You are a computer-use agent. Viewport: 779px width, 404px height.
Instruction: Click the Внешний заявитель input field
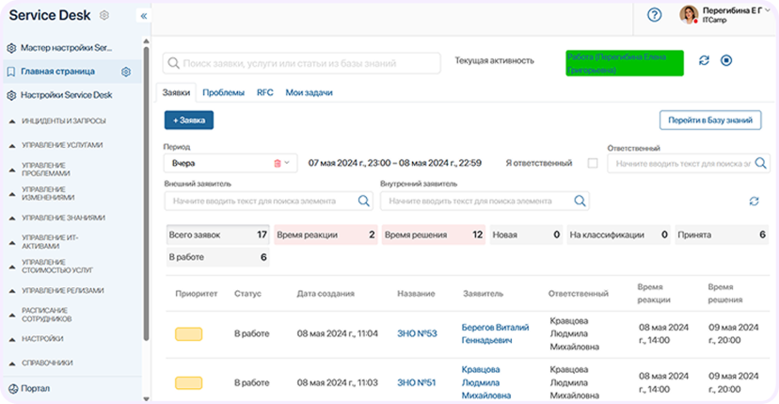[x=269, y=201]
